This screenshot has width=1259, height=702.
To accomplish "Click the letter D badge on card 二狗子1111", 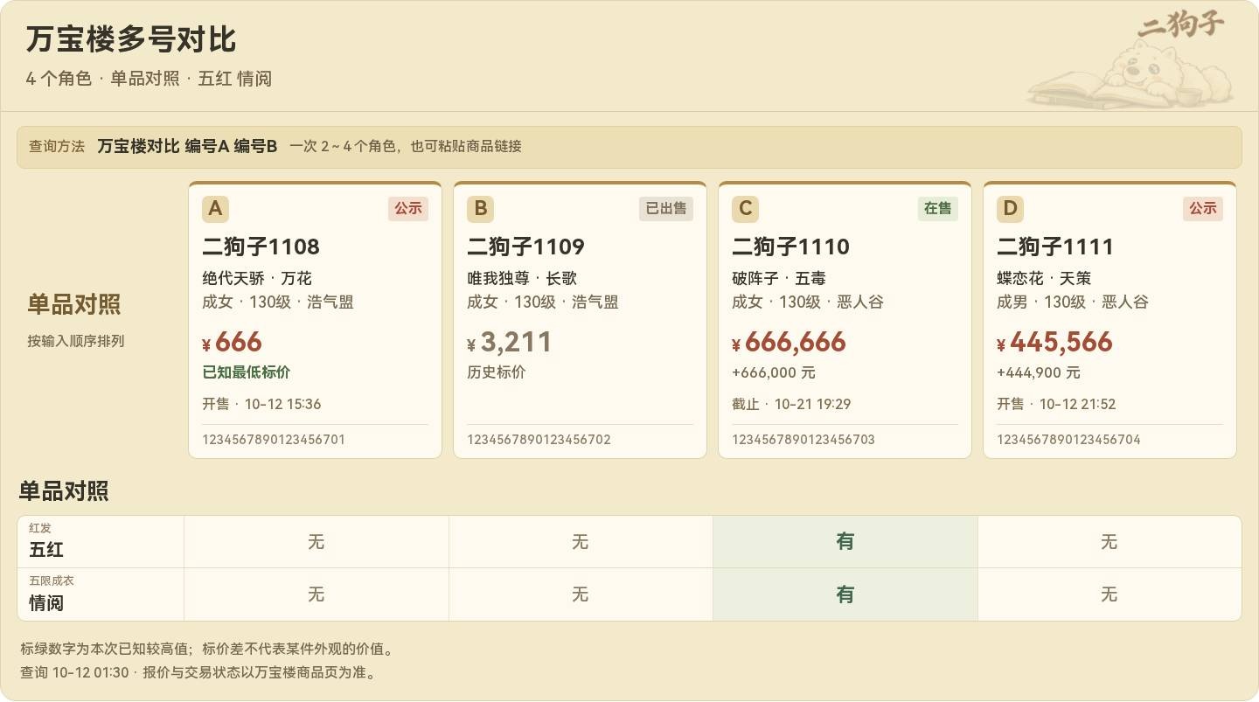I will [1010, 209].
